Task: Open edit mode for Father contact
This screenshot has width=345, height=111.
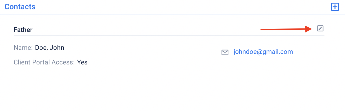Action: (320, 28)
